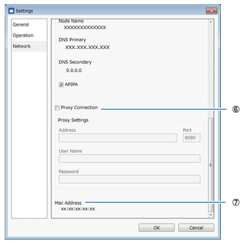This screenshot has width=244, height=245.
Task: Click the DNS Primary address value
Action: point(87,48)
